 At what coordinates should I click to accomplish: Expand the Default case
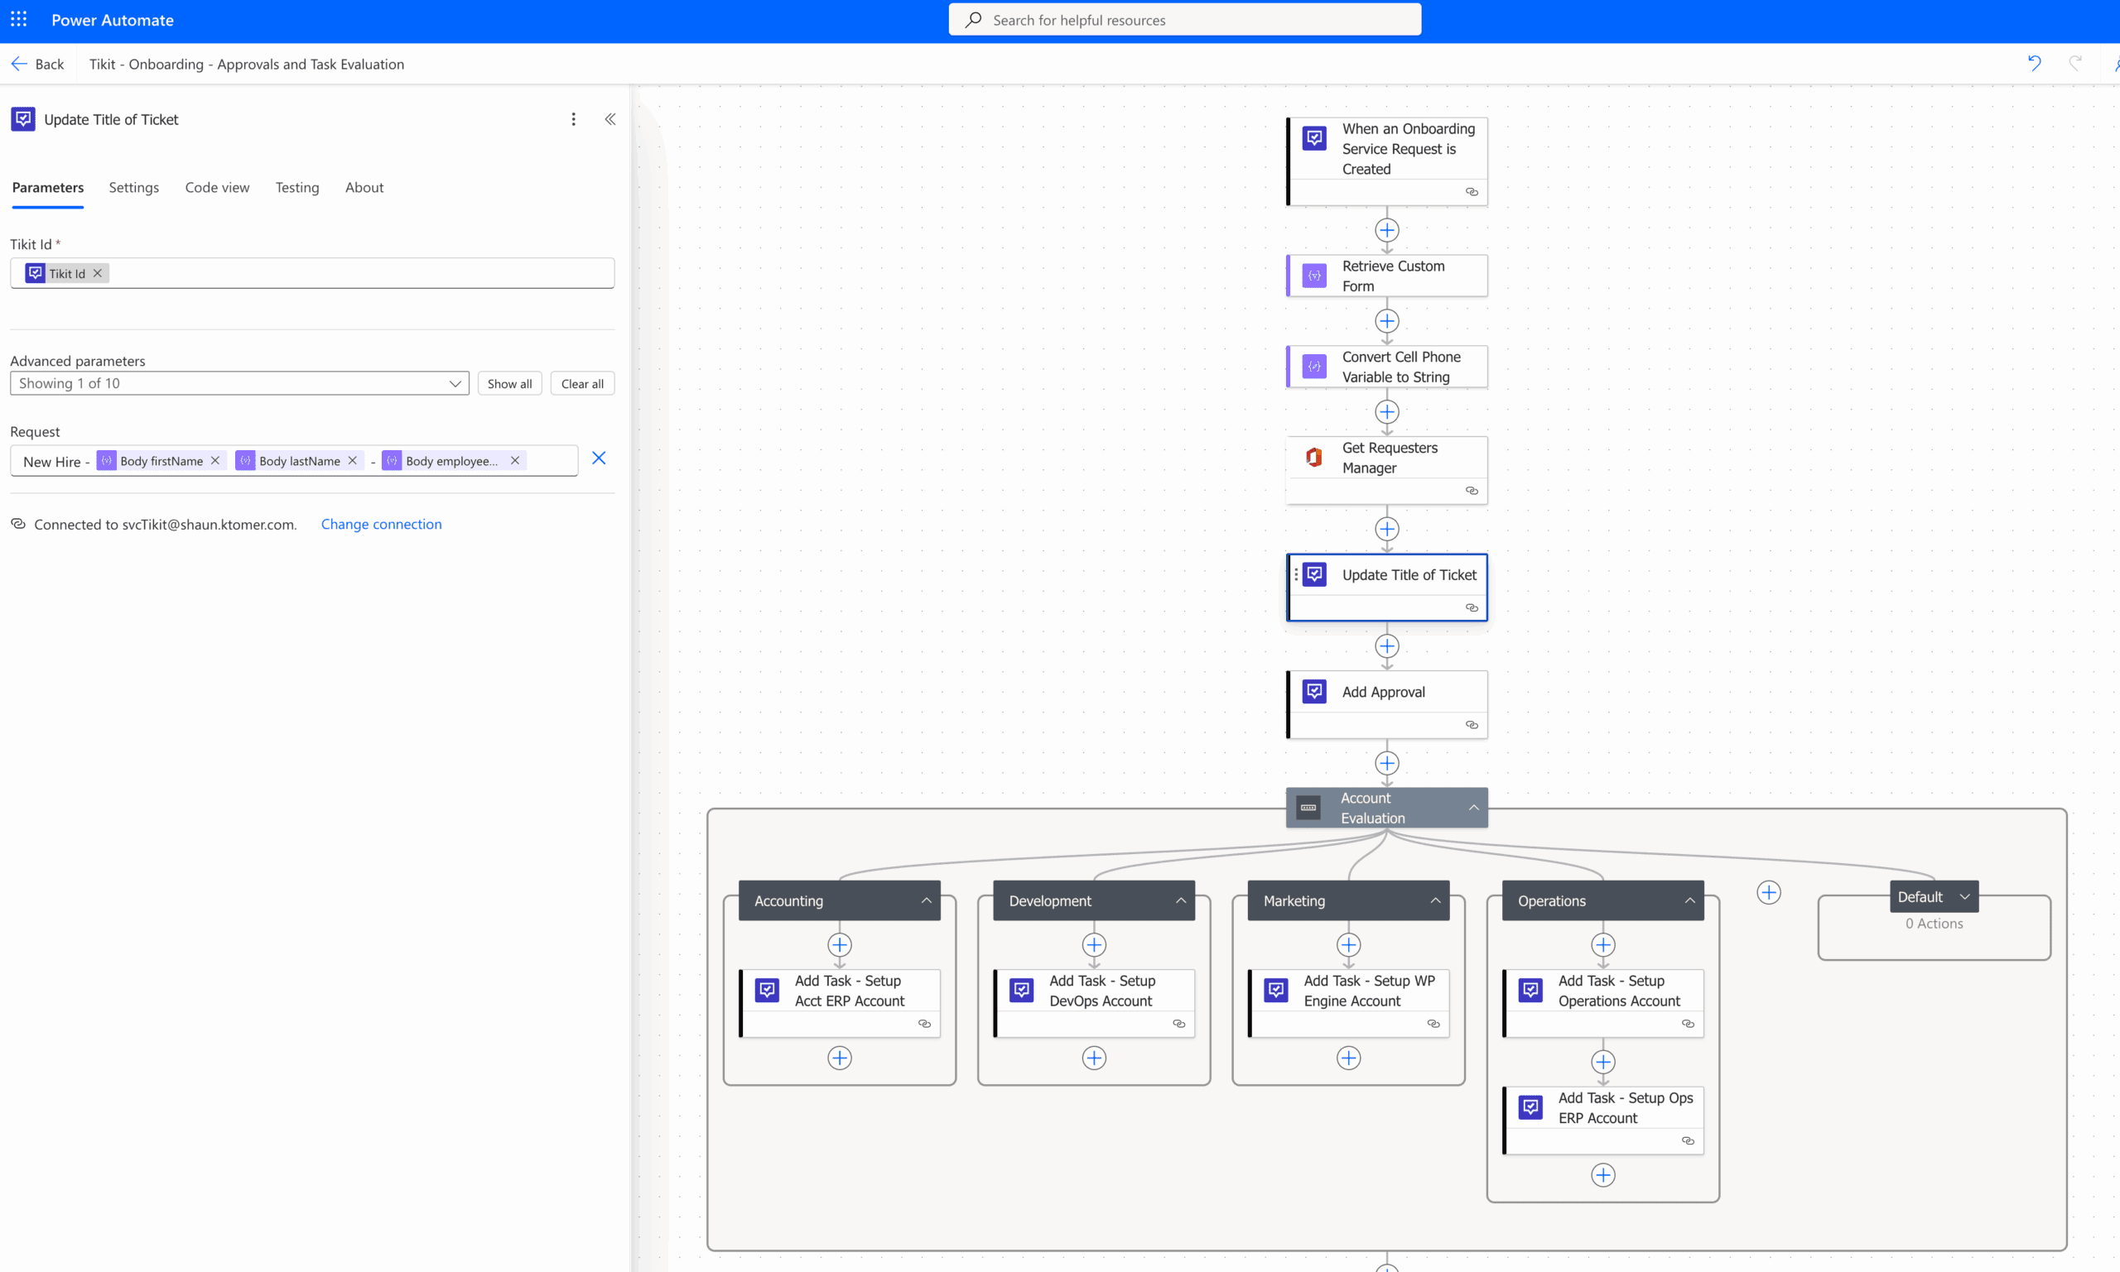[x=1965, y=896]
